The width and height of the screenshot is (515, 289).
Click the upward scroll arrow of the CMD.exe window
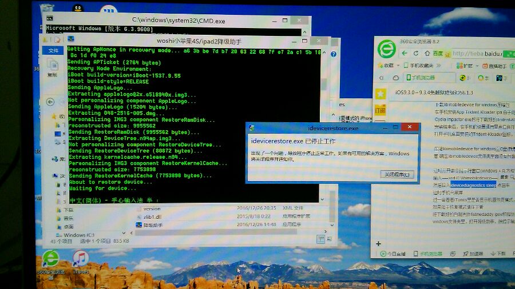tap(304, 32)
